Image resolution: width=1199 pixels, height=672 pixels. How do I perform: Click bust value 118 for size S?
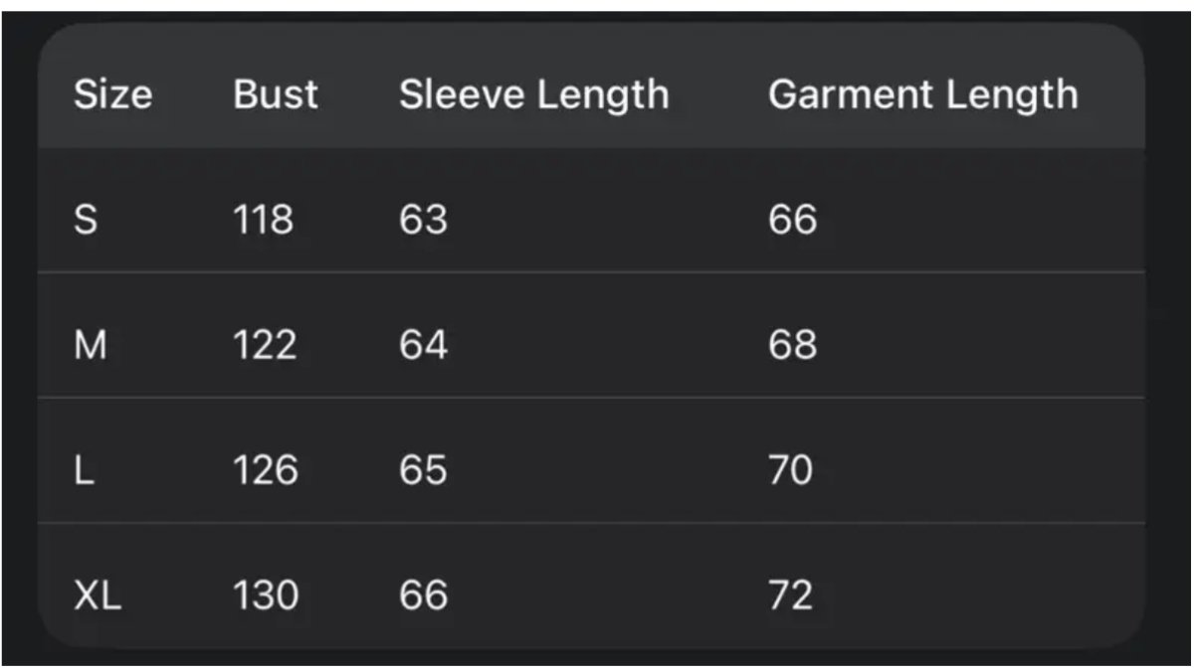[x=263, y=220]
